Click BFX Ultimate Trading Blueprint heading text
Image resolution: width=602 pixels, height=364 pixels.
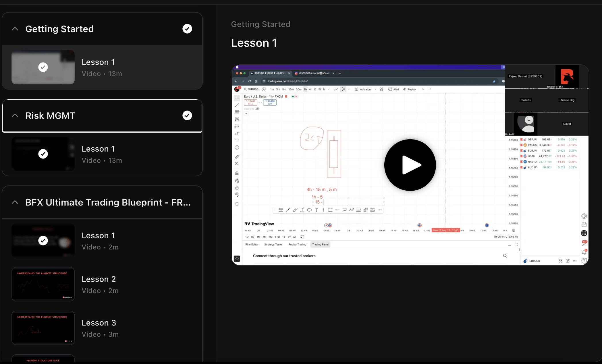pyautogui.click(x=108, y=202)
